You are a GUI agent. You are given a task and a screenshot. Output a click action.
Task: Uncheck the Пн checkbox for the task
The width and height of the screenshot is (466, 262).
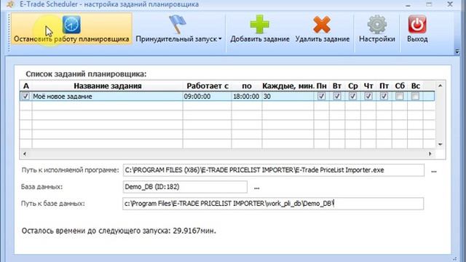click(321, 96)
